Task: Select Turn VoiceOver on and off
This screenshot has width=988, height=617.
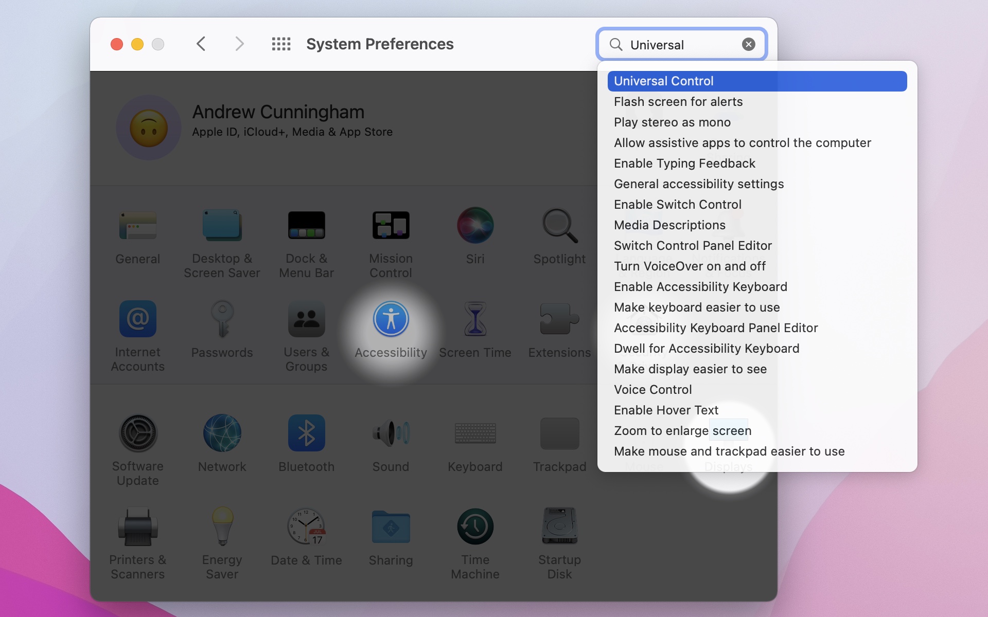Action: pyautogui.click(x=757, y=266)
